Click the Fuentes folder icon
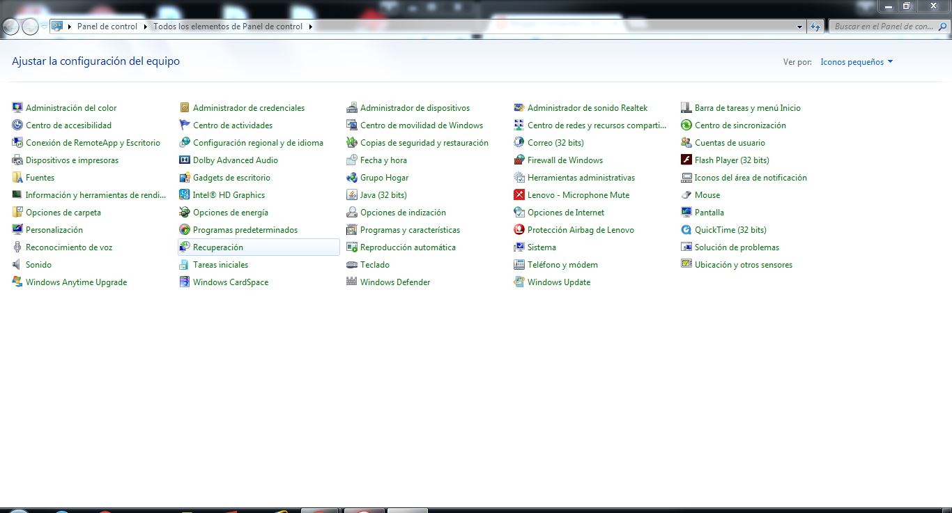Viewport: 952px width, 513px height. (x=17, y=177)
